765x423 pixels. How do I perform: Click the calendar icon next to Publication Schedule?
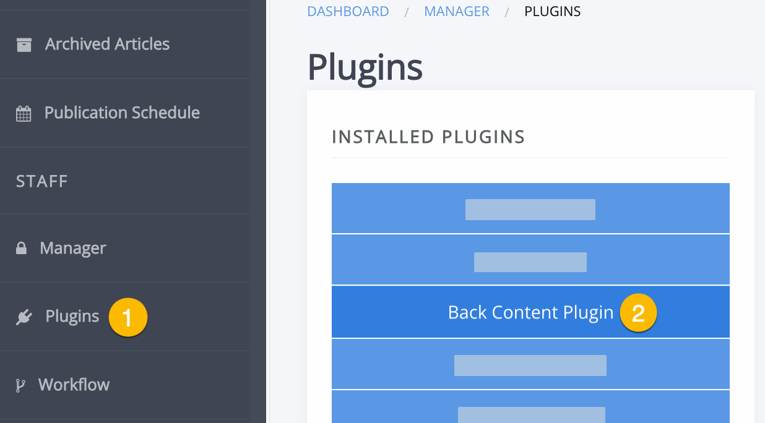point(25,112)
